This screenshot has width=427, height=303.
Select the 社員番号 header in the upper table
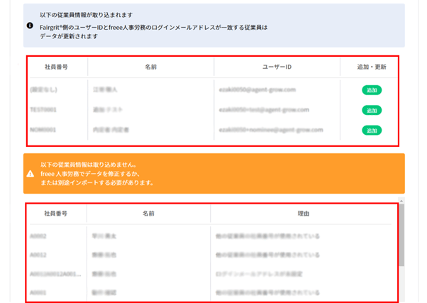(x=55, y=67)
